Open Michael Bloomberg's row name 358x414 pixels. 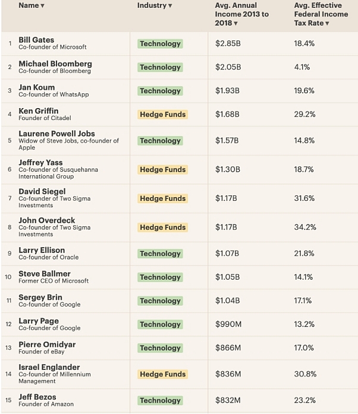55,64
